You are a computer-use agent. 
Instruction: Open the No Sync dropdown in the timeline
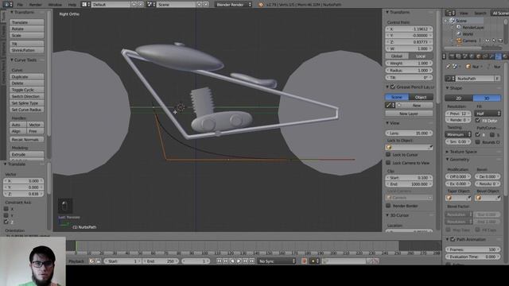click(x=277, y=261)
